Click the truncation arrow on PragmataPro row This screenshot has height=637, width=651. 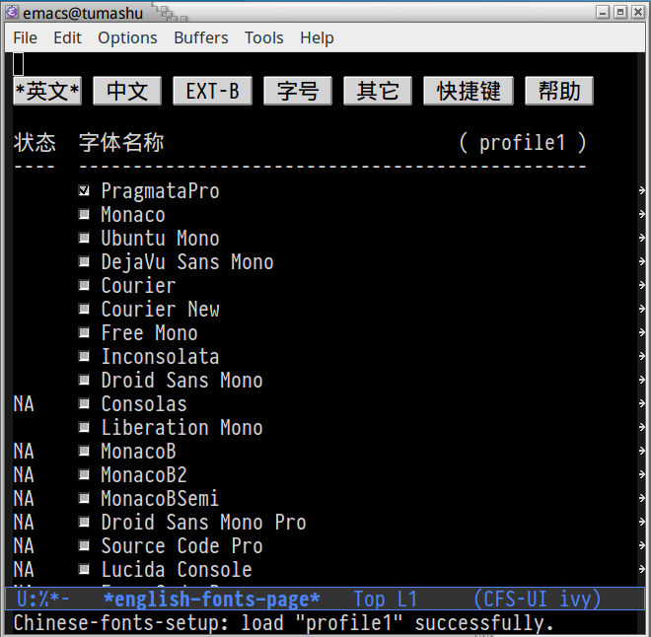point(642,190)
